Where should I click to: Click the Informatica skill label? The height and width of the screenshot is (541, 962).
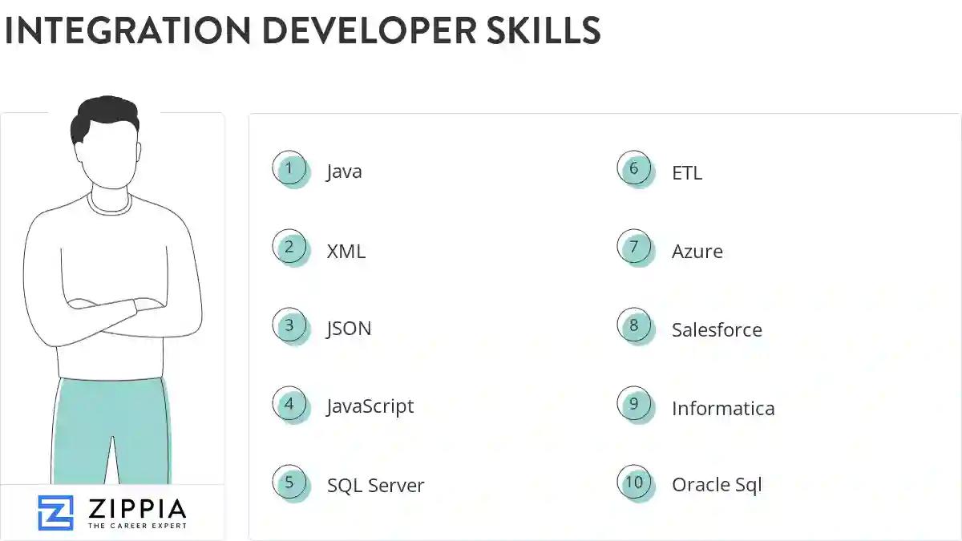pos(722,408)
